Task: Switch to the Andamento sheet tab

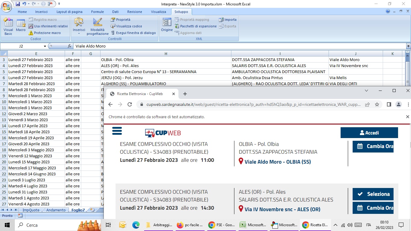Action: pyautogui.click(x=56, y=210)
